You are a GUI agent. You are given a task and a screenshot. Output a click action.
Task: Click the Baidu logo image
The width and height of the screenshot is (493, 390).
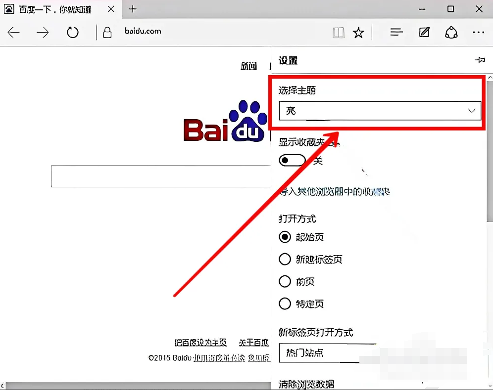pos(225,121)
